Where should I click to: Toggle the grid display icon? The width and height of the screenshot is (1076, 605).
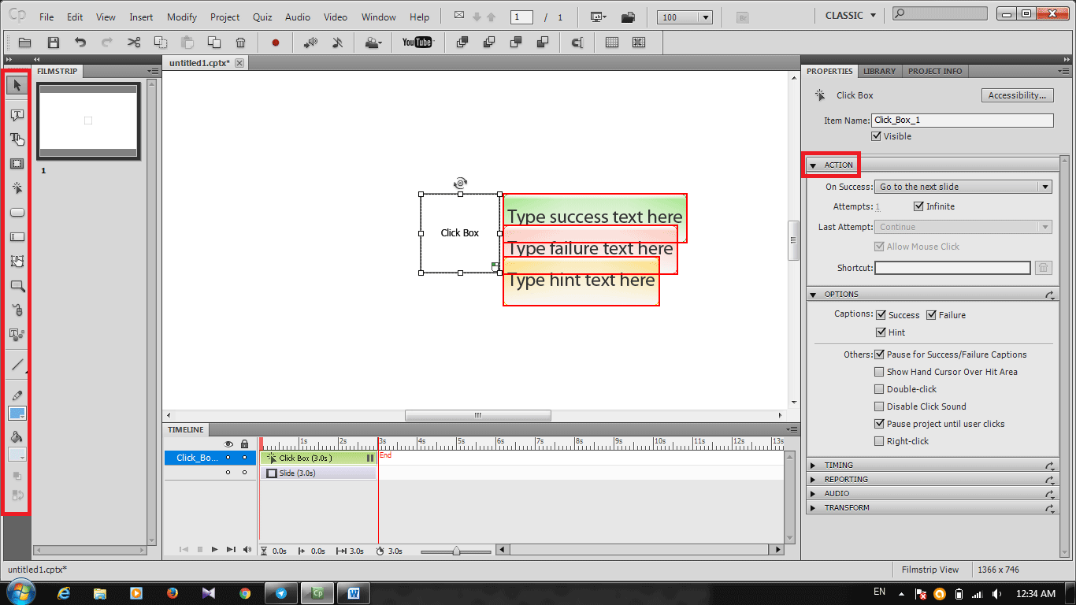click(x=612, y=43)
